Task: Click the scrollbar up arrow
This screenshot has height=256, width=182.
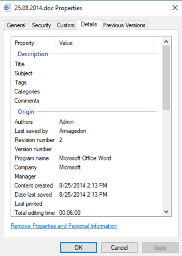Action: (166, 41)
